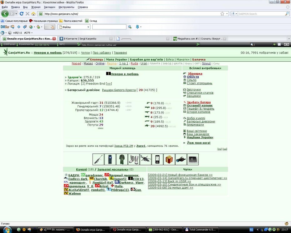The image size is (291, 233).
Task: Open the night vision scope item slot
Action: [x=181, y=159]
